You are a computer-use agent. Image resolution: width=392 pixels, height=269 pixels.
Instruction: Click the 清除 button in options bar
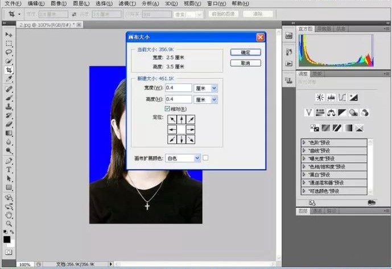[258, 14]
